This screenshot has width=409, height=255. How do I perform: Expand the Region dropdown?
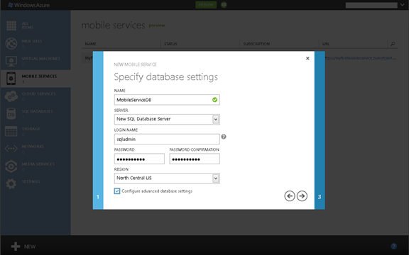tap(215, 178)
